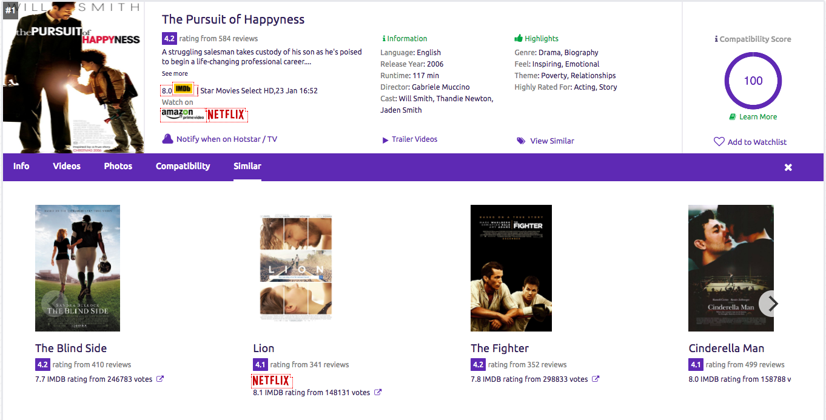This screenshot has width=826, height=420.
Task: Open Cinderella Man title link
Action: (x=727, y=348)
